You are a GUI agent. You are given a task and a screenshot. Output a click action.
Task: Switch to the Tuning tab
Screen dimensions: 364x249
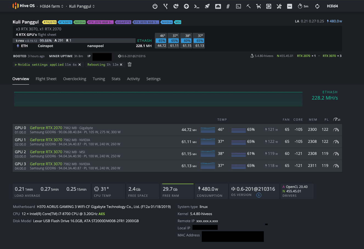pos(99,79)
